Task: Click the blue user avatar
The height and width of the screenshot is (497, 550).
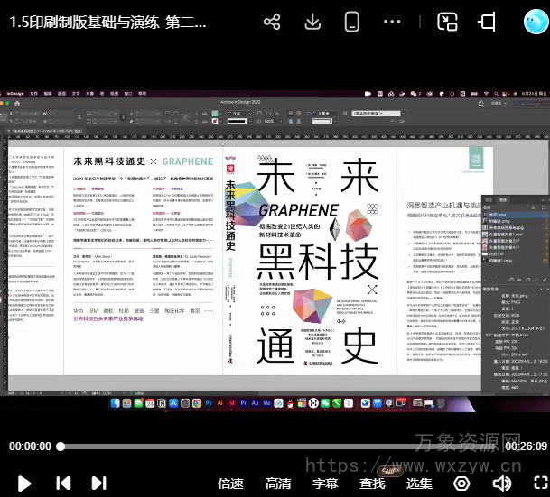Action: pyautogui.click(x=535, y=22)
